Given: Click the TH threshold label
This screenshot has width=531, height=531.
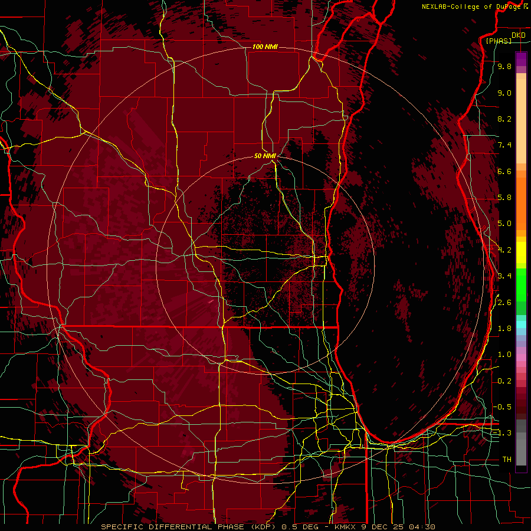Looking at the screenshot, I should point(507,459).
